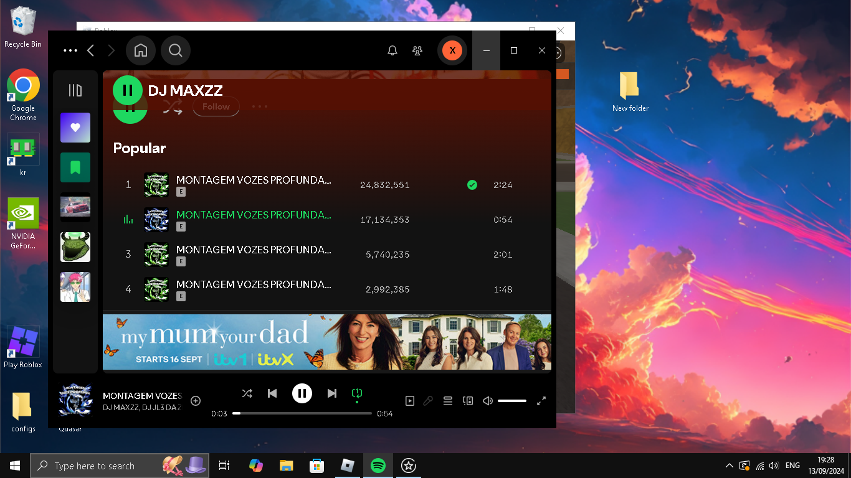Open artist link DJ MAXZZ in player bar

pyautogui.click(x=120, y=408)
